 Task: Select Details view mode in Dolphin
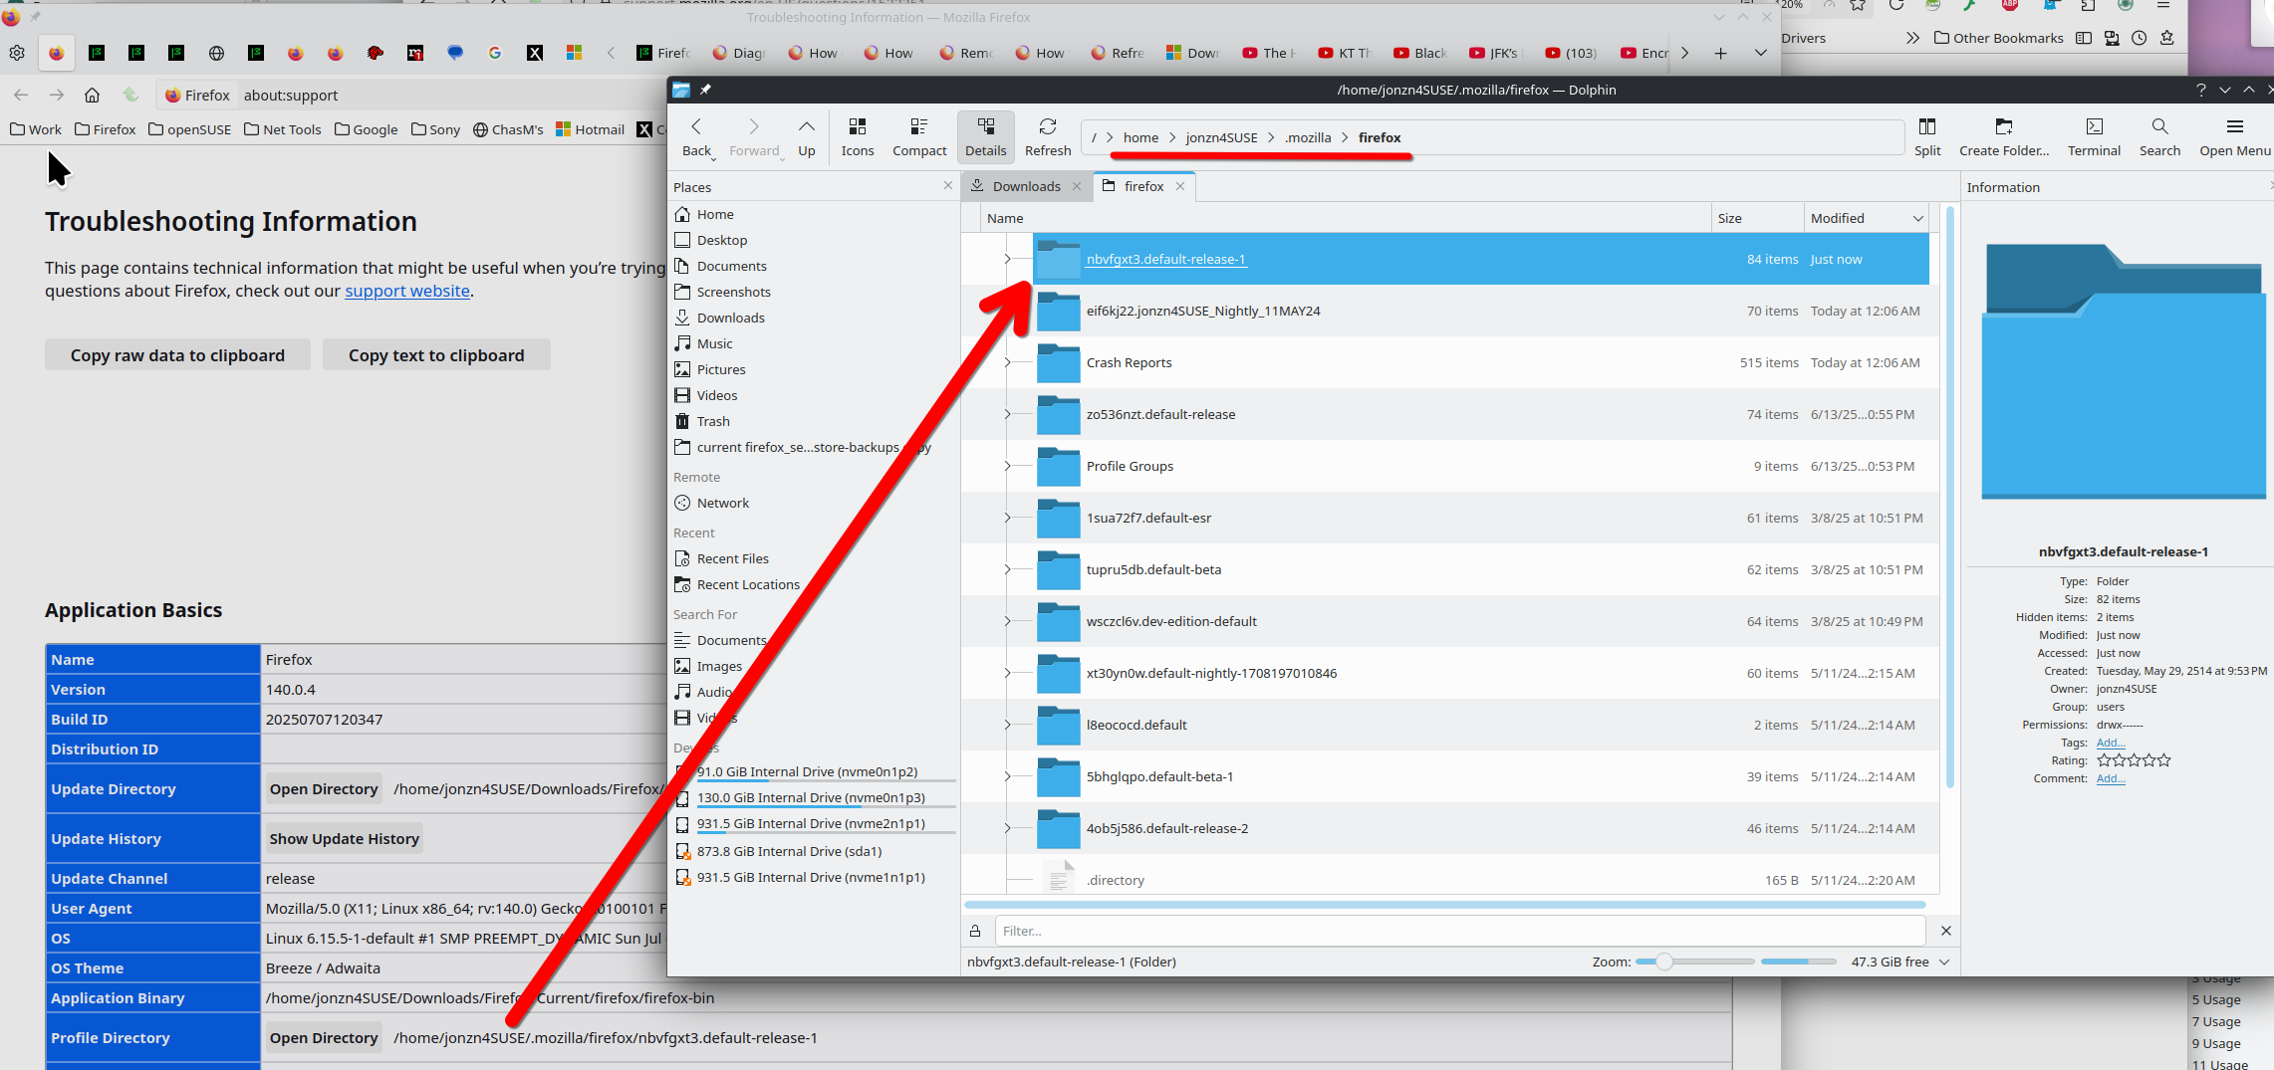pos(985,137)
